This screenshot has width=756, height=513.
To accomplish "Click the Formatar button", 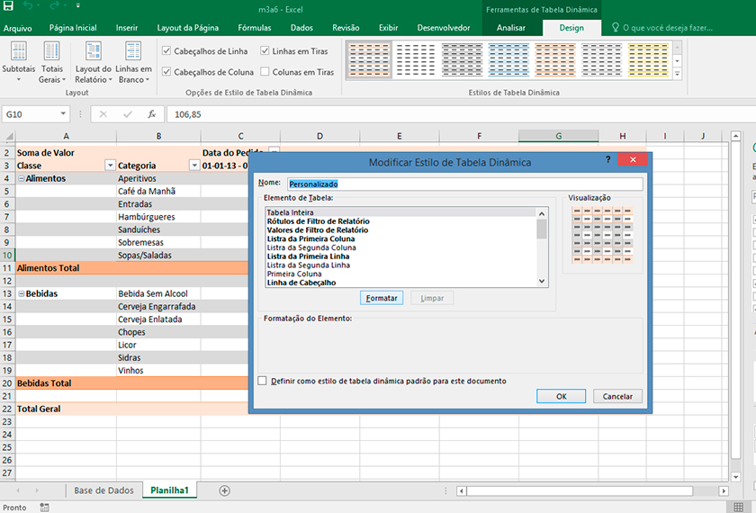I will (382, 298).
